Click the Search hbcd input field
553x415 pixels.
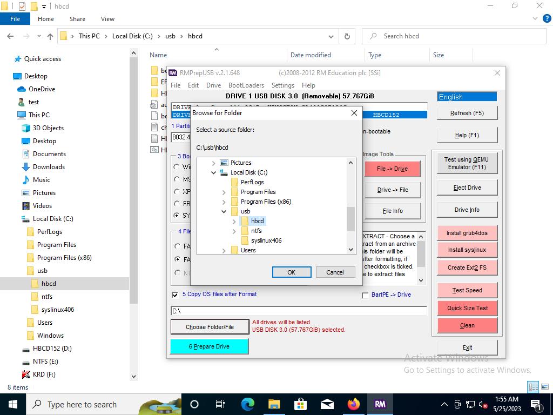tap(459, 36)
